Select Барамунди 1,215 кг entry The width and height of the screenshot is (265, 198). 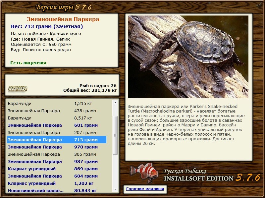click(57, 103)
